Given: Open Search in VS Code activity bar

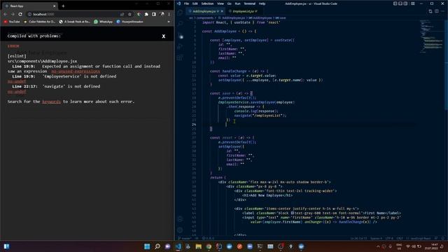Looking at the screenshot, I should click(181, 24).
